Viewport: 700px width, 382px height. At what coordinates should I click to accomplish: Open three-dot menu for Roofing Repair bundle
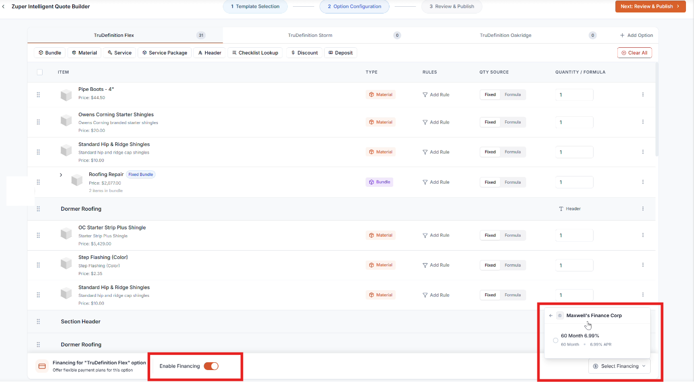[x=643, y=182]
